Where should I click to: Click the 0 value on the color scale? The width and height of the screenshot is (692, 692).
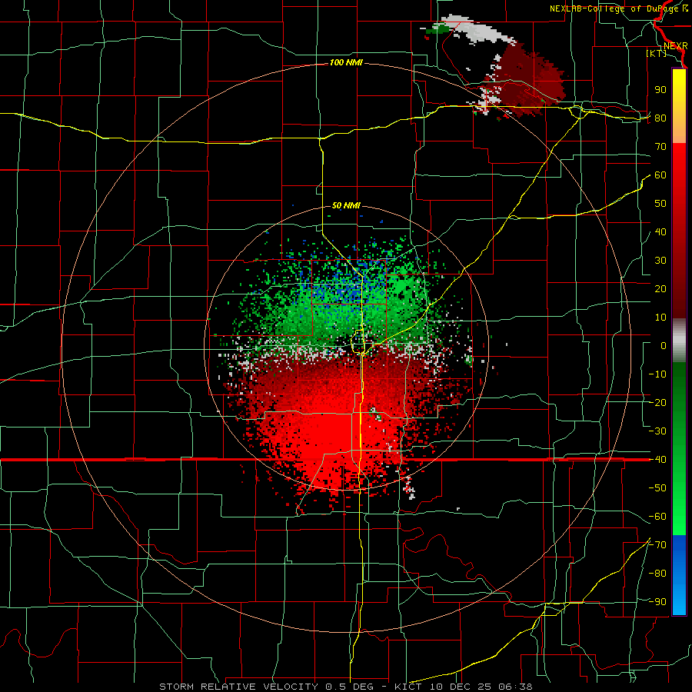[x=664, y=345]
